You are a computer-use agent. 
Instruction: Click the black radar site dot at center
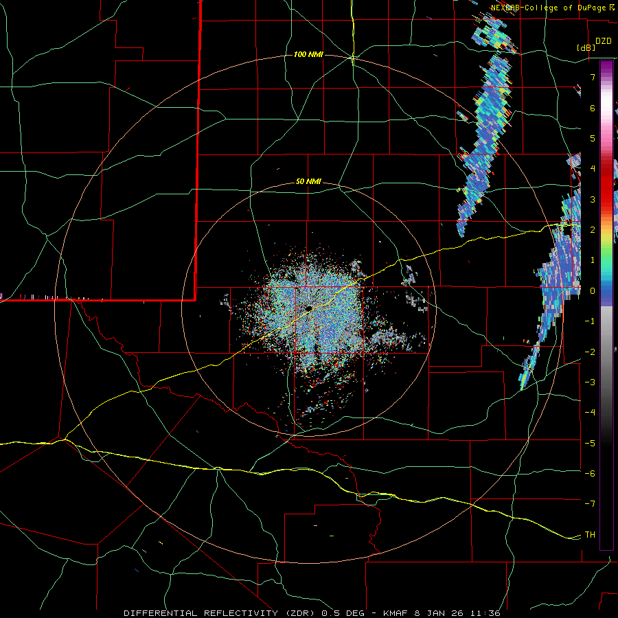tap(308, 308)
